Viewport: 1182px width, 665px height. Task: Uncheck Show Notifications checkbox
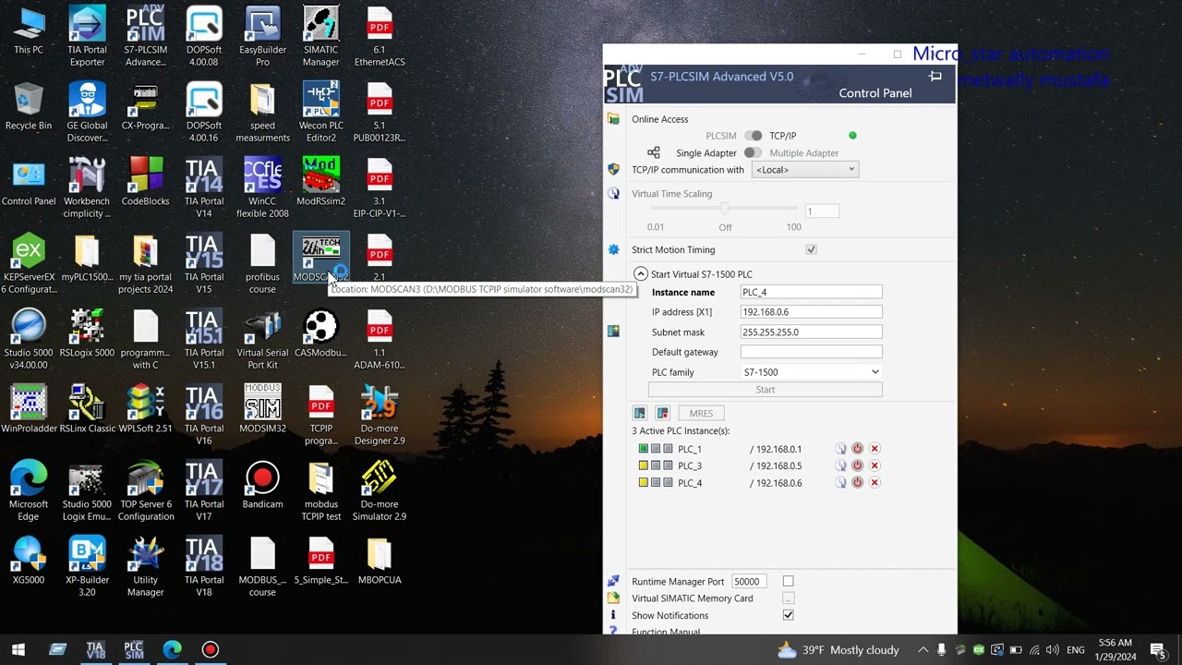point(788,615)
